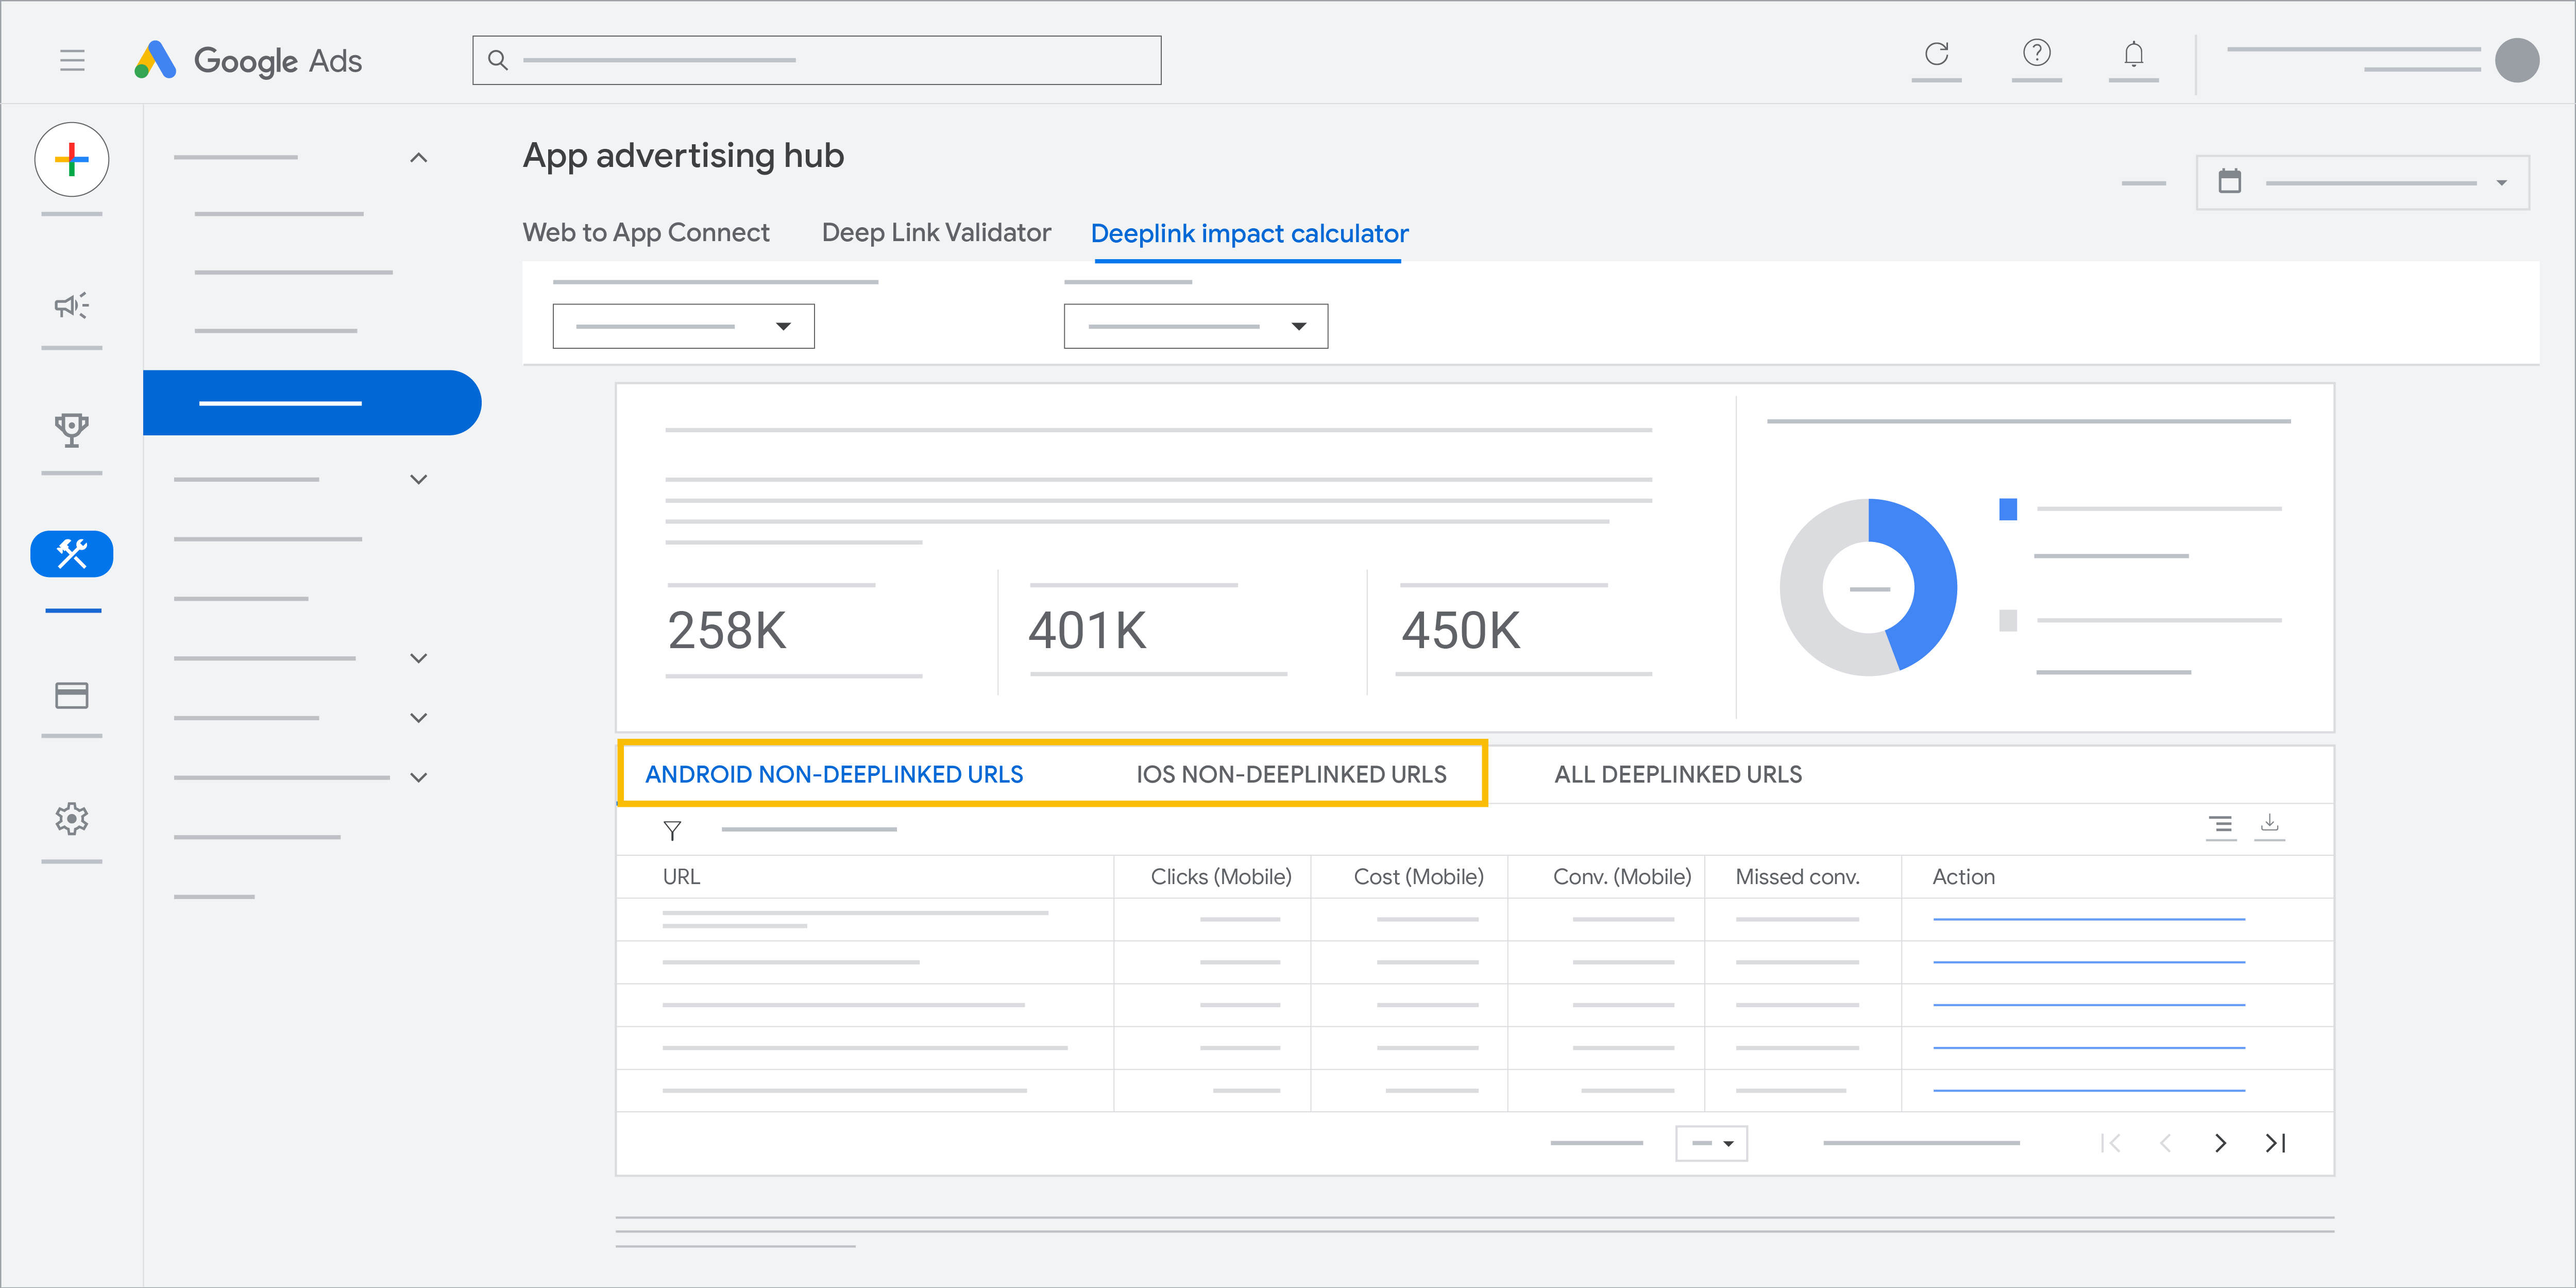Open Admin gear sidebar icon
The height and width of the screenshot is (1288, 2576).
click(72, 819)
